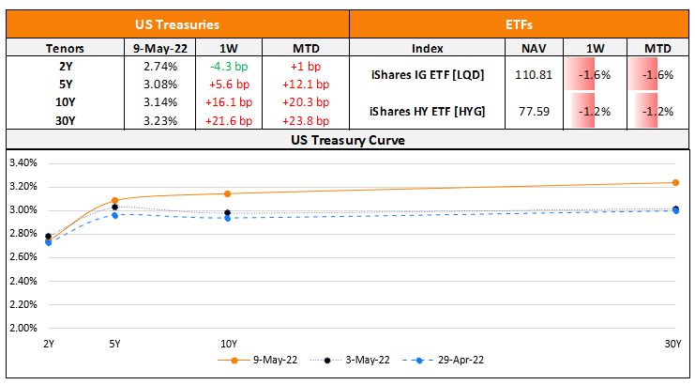Select the iShares IG ETF [LQD] cell
Screen dimensions: 695x385
point(432,75)
